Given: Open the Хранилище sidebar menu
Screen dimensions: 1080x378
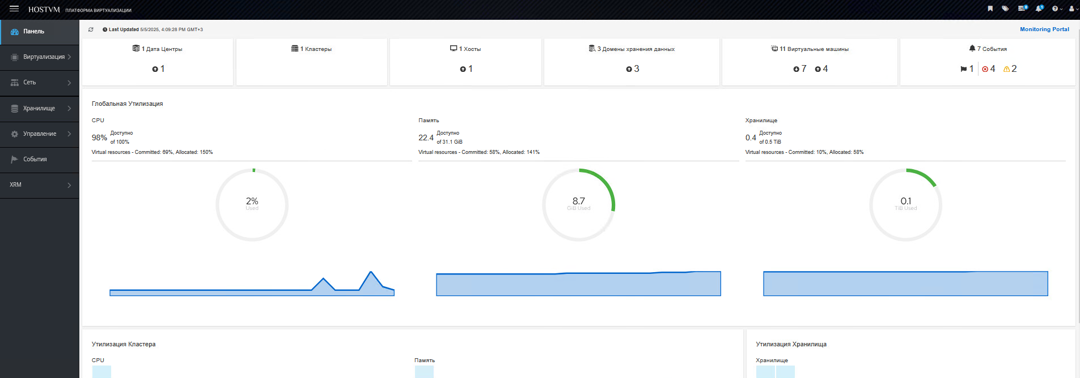Looking at the screenshot, I should pyautogui.click(x=40, y=108).
